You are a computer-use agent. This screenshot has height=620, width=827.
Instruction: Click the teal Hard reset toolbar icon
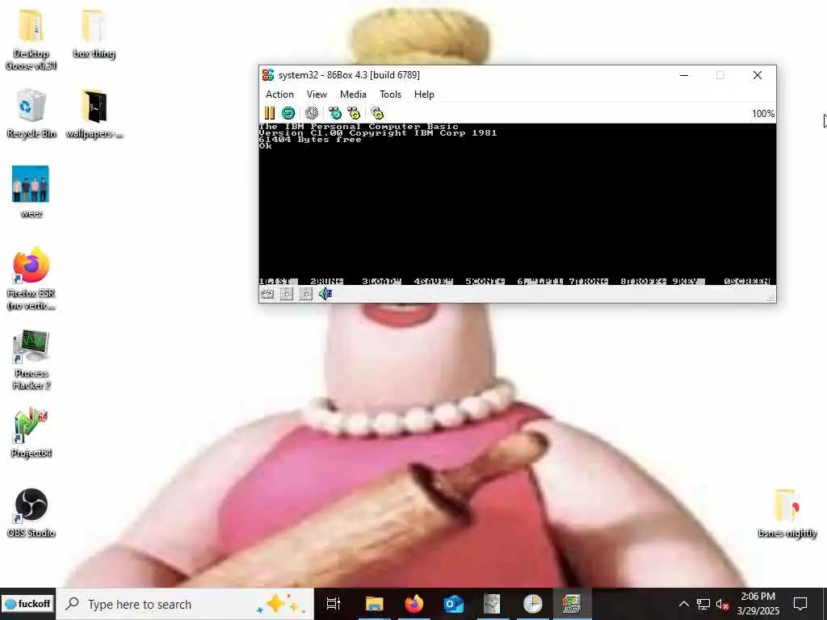288,113
